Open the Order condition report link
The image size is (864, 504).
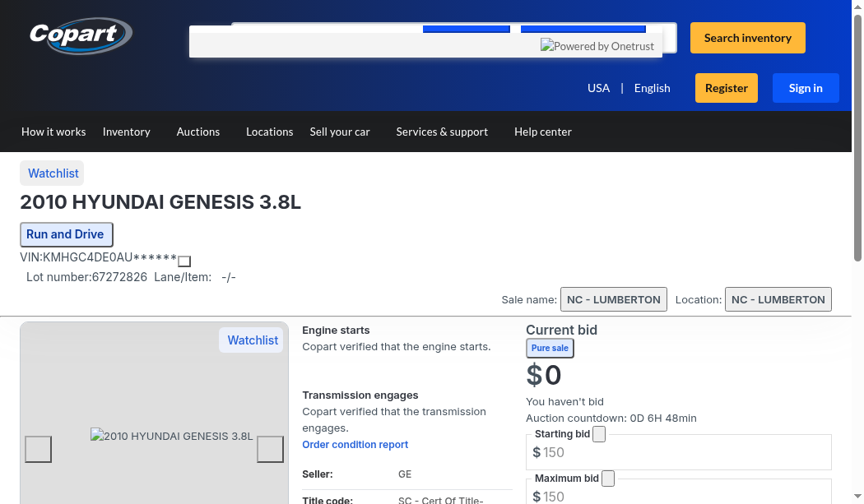click(355, 445)
